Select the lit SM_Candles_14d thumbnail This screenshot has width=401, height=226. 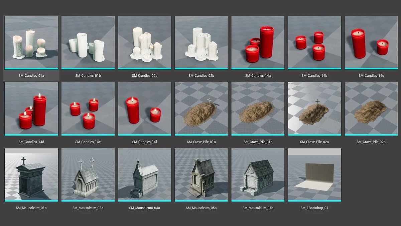click(31, 108)
